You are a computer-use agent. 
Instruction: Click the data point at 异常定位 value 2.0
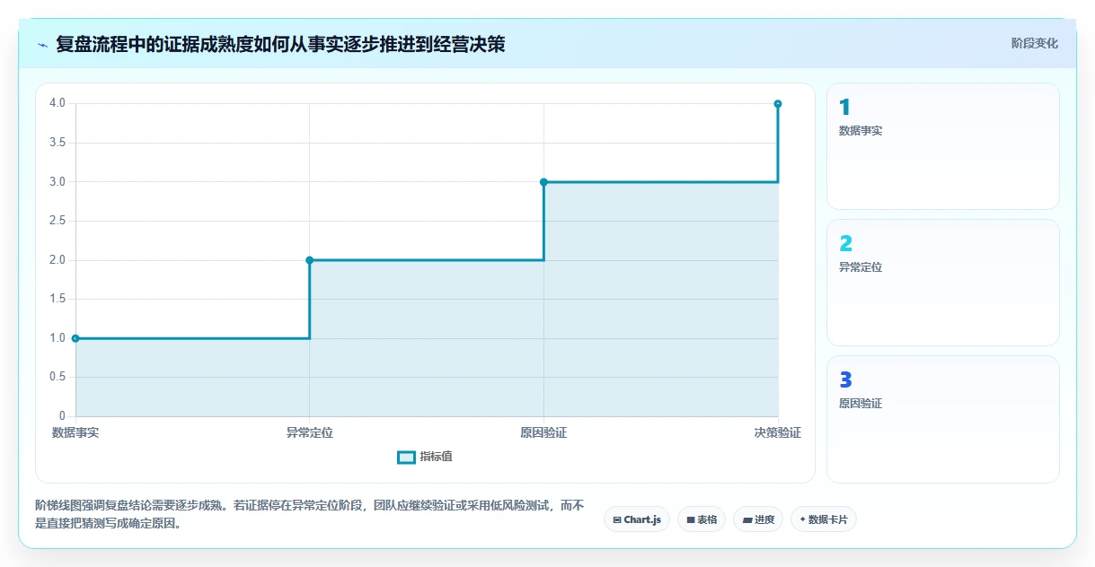[310, 260]
